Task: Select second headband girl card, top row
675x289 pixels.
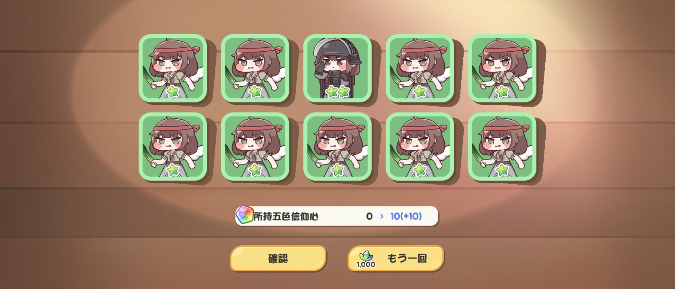Action: click(255, 68)
